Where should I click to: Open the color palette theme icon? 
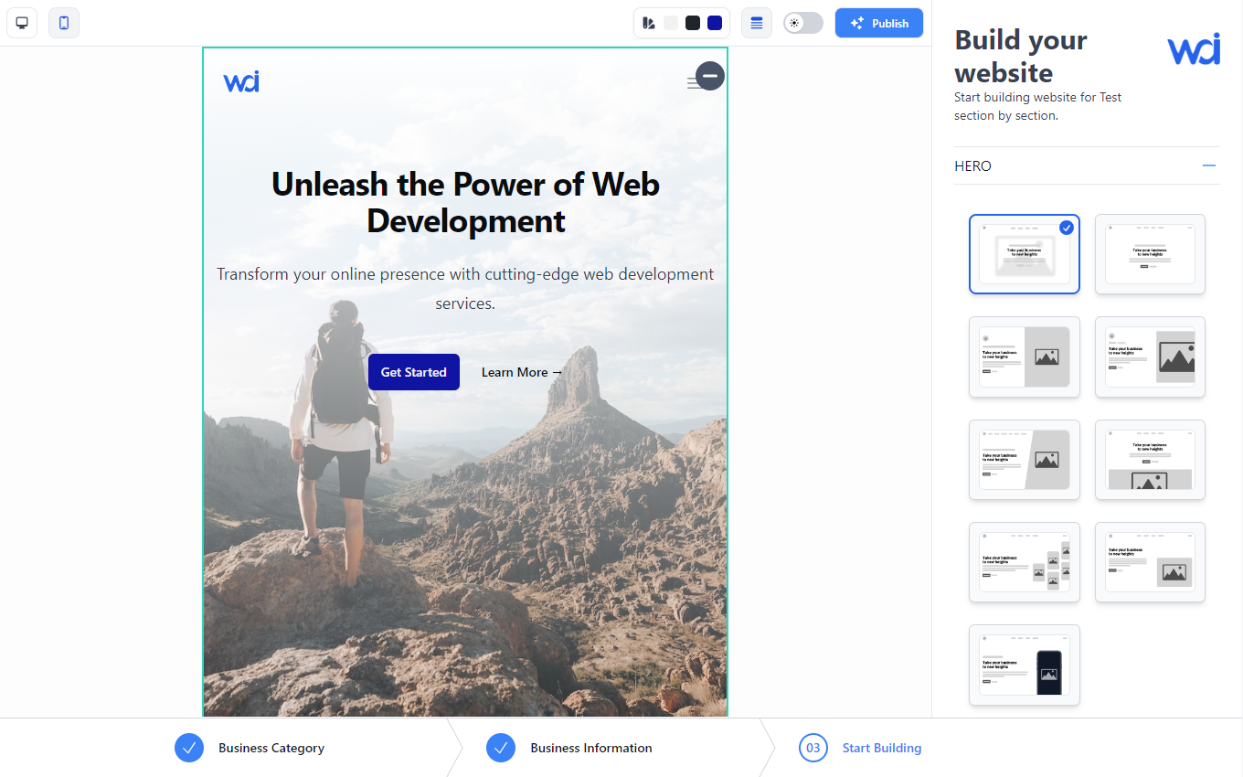tap(649, 23)
